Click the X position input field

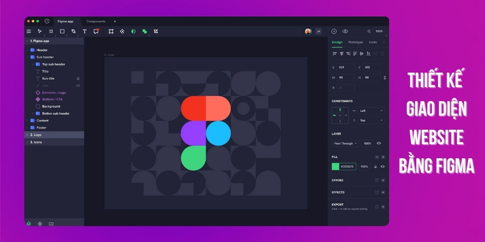coord(345,68)
